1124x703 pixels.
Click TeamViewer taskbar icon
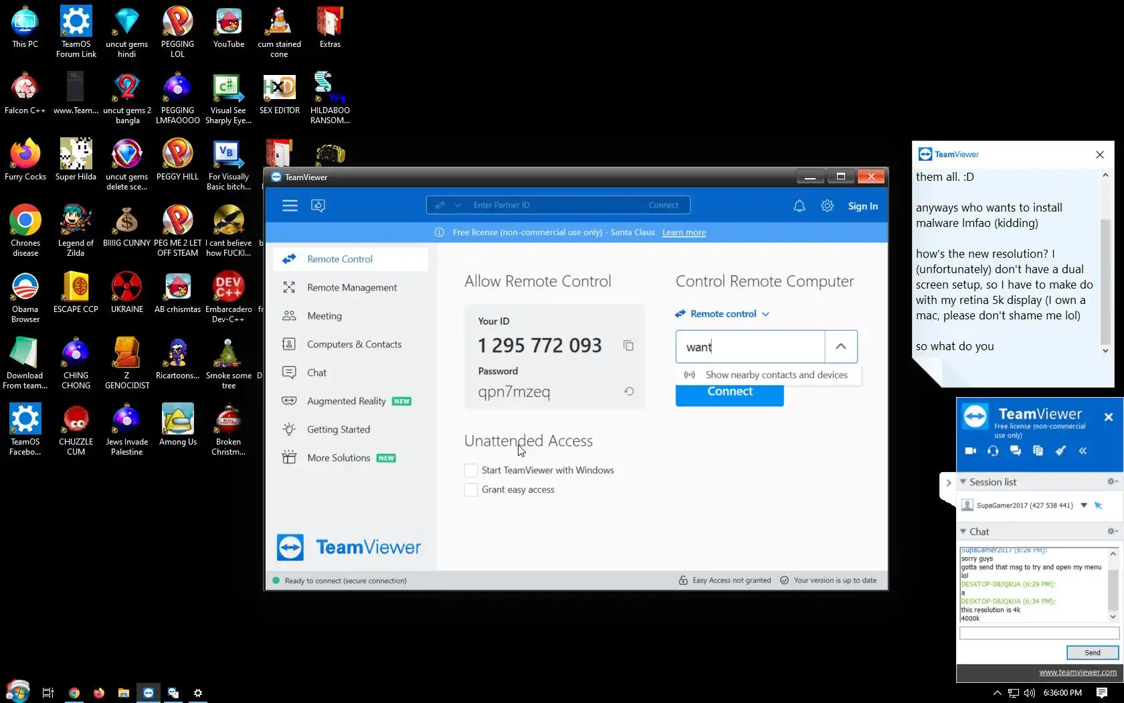tap(149, 693)
